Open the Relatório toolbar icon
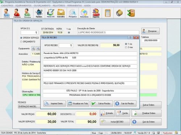This screenshot has width=181, height=135. pos(84,13)
